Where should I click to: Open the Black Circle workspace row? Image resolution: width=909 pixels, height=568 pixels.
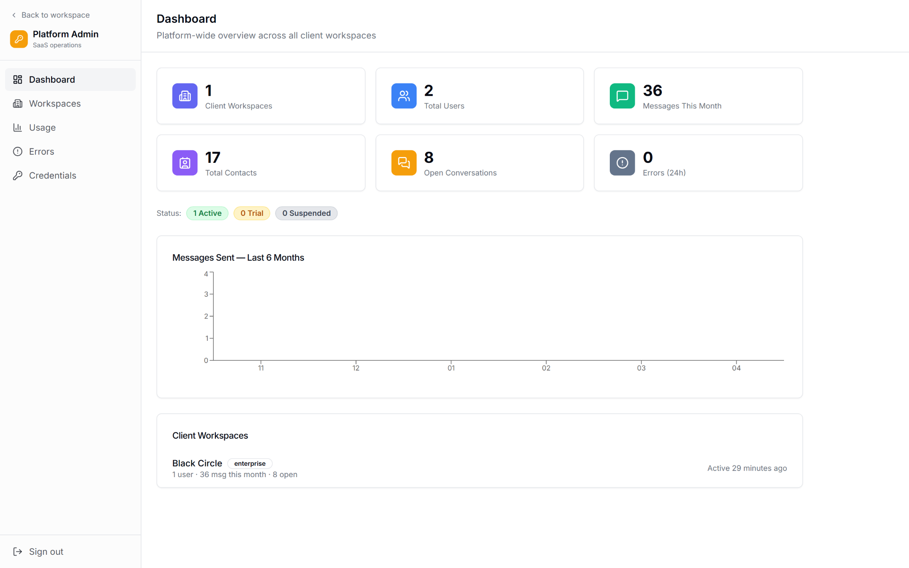[480, 468]
